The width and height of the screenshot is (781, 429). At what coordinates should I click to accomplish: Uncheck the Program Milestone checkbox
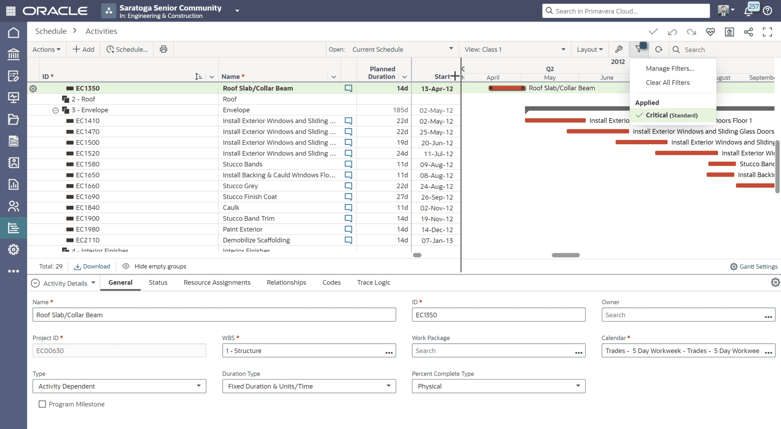click(x=42, y=404)
